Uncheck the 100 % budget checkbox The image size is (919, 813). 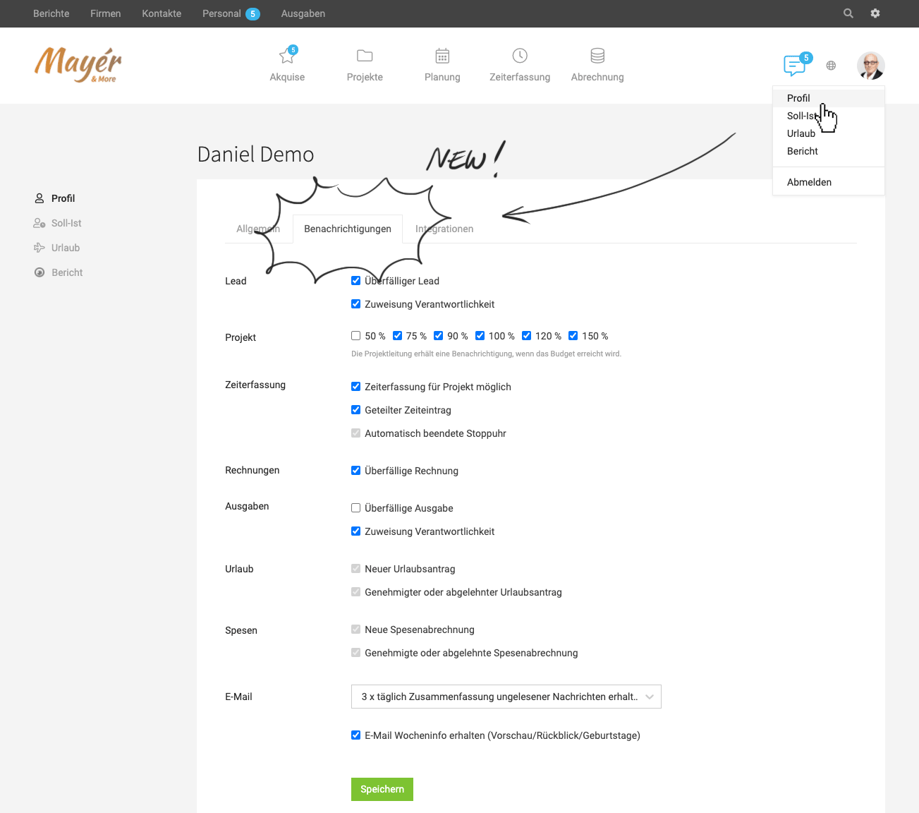tap(480, 336)
